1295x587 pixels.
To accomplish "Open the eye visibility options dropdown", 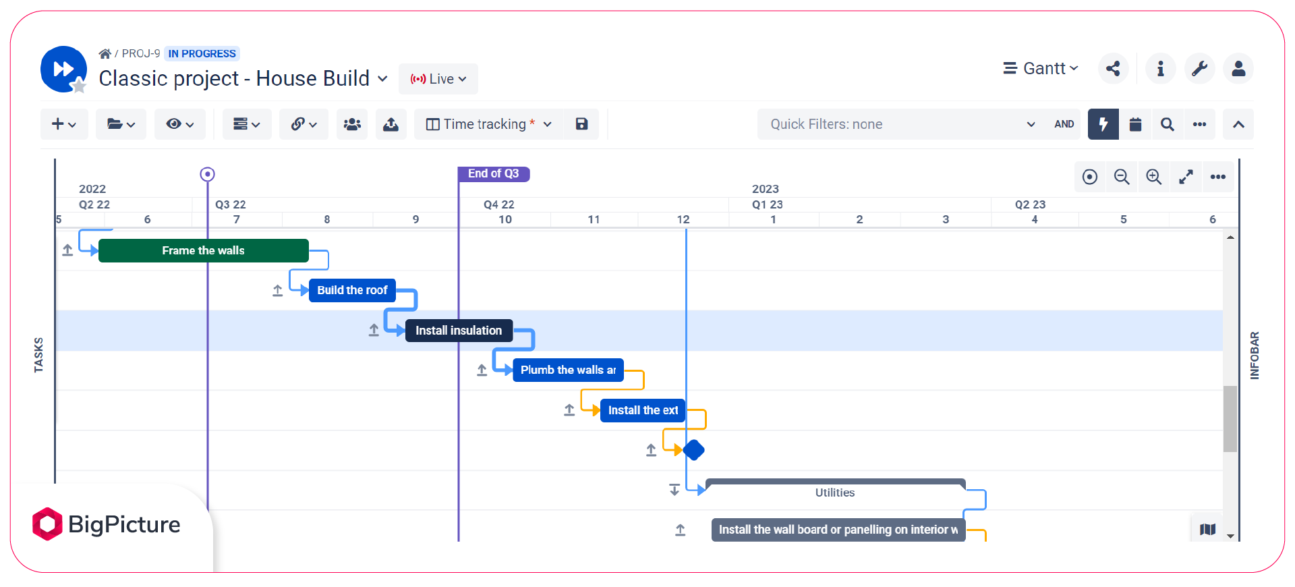I will coord(179,124).
